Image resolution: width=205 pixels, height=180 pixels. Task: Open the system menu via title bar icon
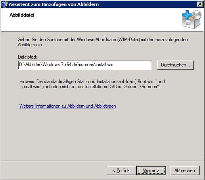coord(4,4)
